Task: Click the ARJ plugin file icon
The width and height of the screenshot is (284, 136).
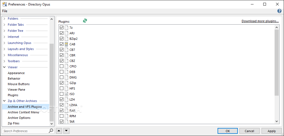Action: (x=66, y=33)
